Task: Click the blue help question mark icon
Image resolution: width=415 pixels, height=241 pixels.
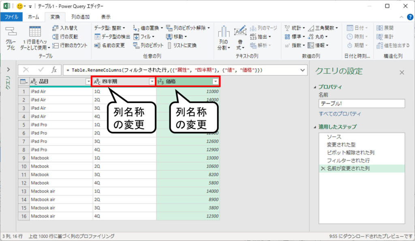Action: pyautogui.click(x=410, y=17)
